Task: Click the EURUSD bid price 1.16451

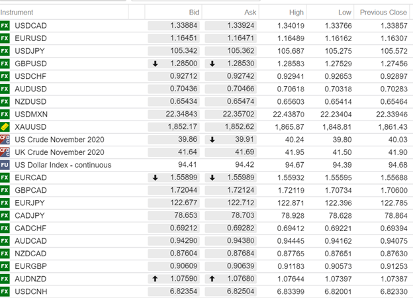Action: 174,39
